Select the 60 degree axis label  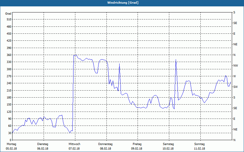10,126
